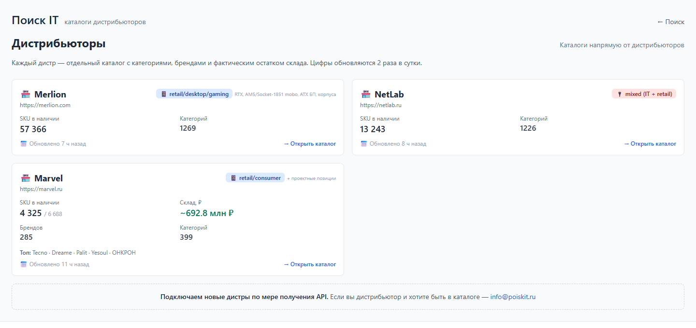
Task: Click calendar icon in Merlion card
Action: coord(24,143)
